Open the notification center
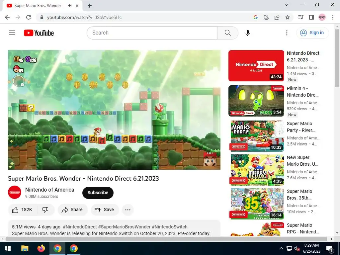The image size is (340, 255). [329, 248]
